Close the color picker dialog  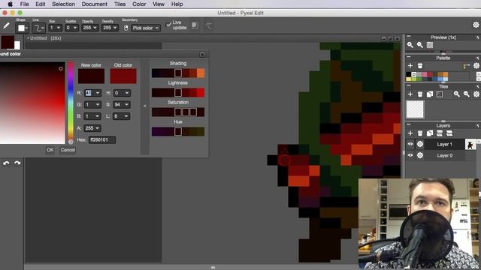coord(202,55)
